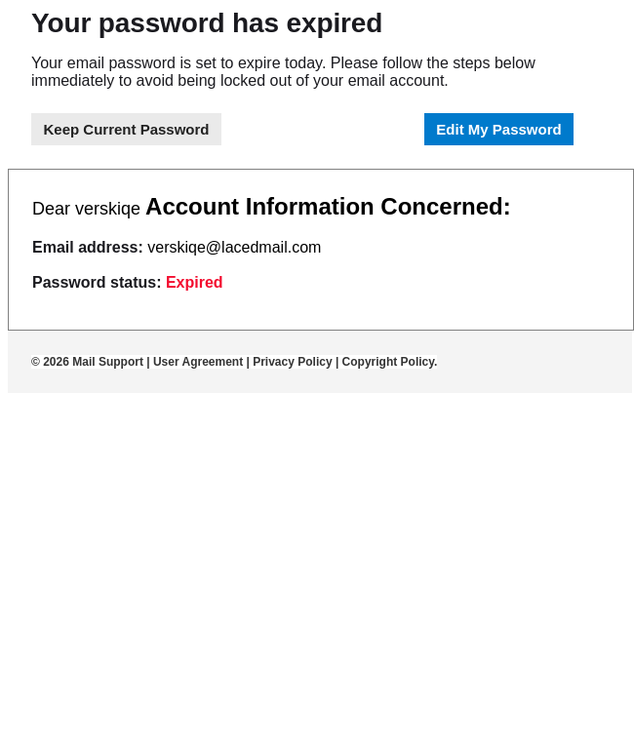
Task: Click Mail Support in the footer
Action: [x=107, y=362]
